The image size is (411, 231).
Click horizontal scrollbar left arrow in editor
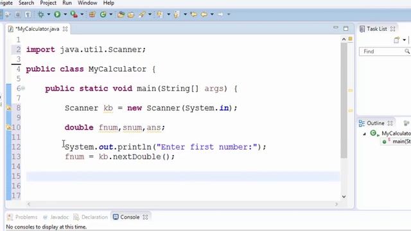click(x=28, y=204)
